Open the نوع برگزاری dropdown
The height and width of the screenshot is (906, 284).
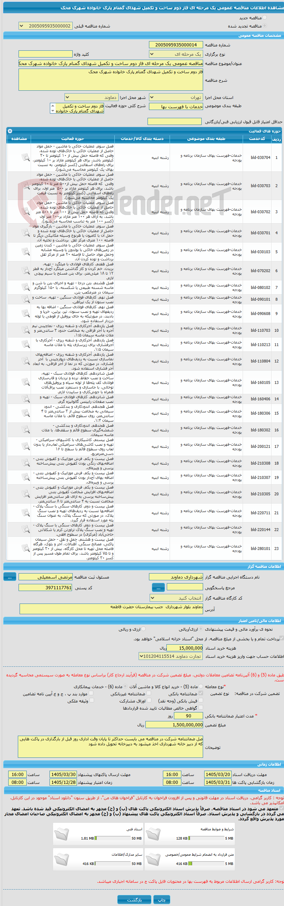point(176,54)
